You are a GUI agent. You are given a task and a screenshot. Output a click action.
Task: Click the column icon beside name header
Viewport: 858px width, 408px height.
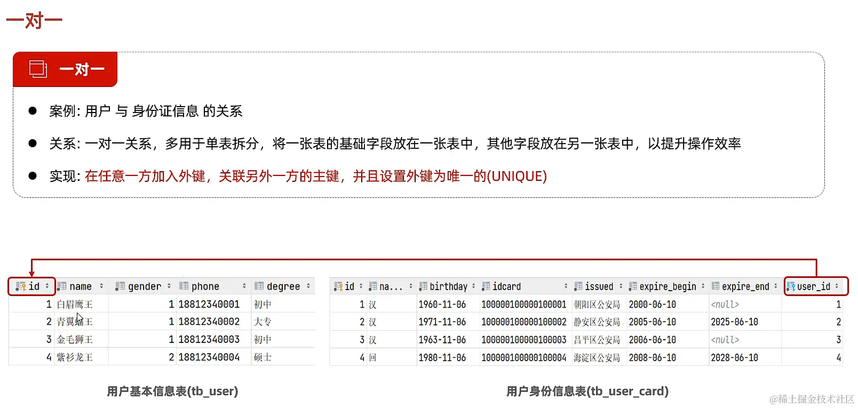[x=62, y=286]
